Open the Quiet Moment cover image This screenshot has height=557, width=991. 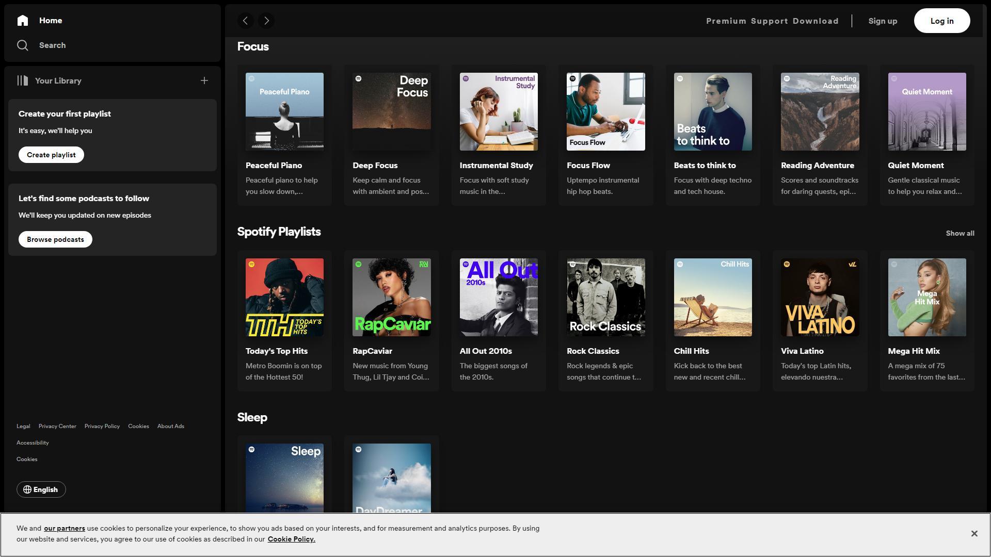click(x=927, y=111)
